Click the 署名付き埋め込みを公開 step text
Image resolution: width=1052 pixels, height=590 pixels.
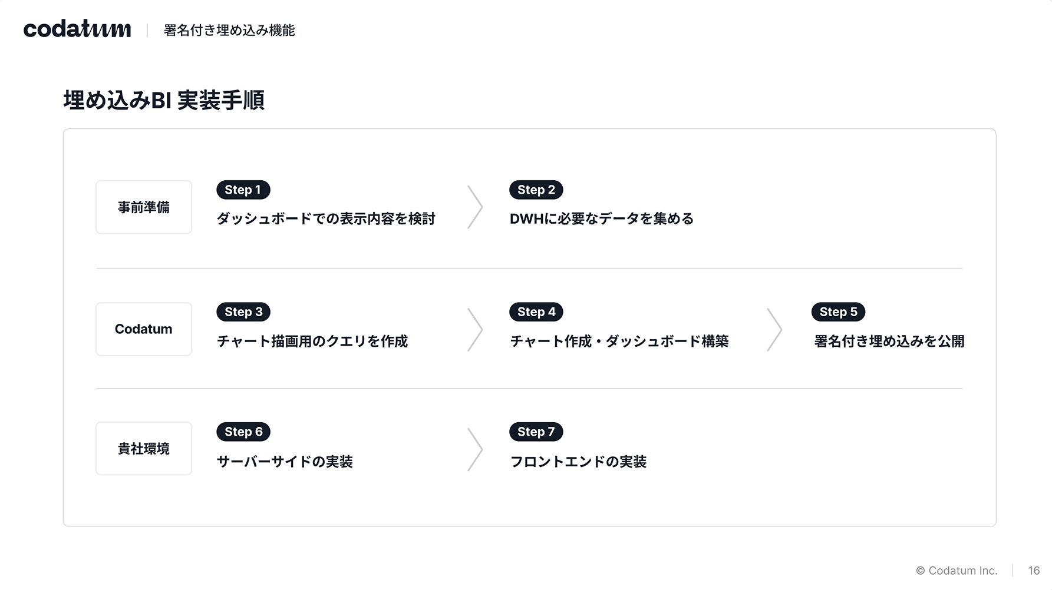tap(889, 342)
